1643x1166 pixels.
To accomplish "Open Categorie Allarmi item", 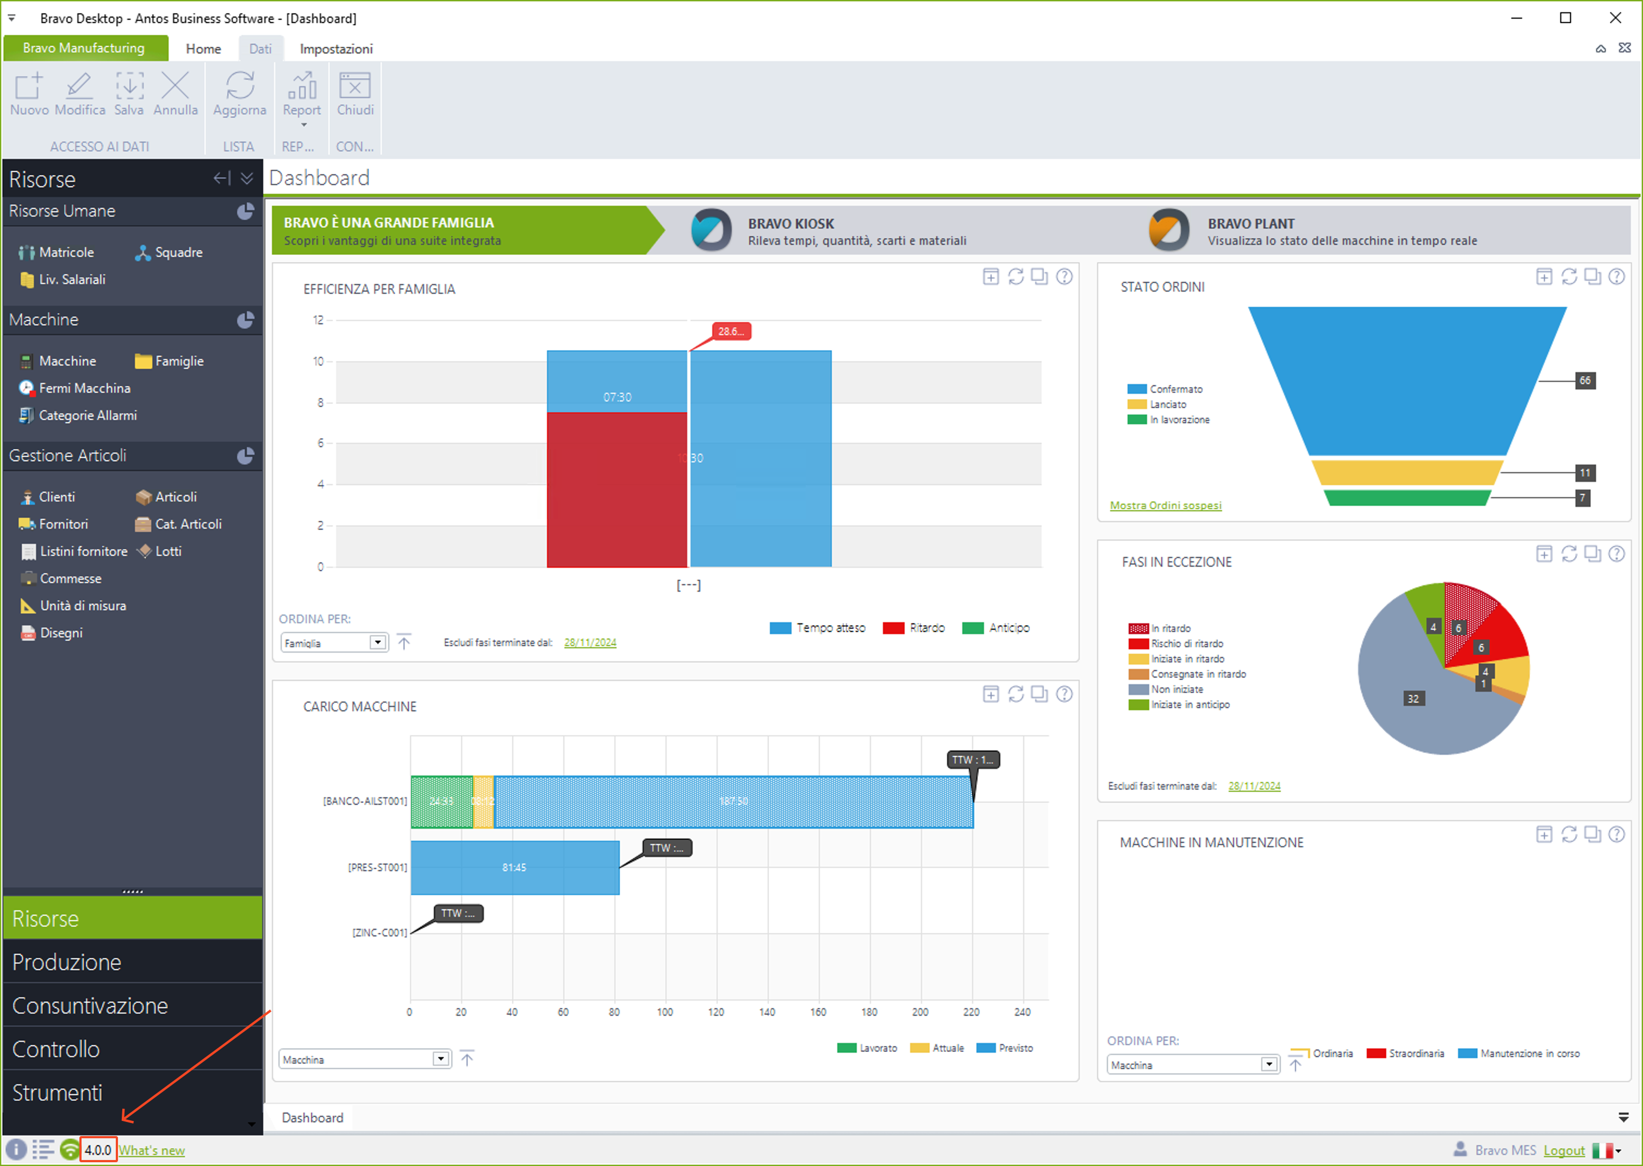I will click(x=78, y=415).
